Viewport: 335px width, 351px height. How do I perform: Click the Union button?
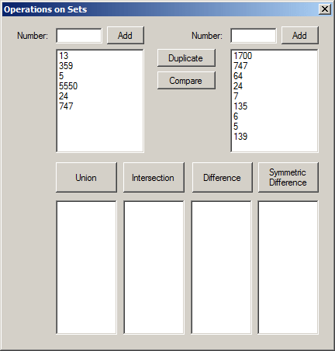86,178
